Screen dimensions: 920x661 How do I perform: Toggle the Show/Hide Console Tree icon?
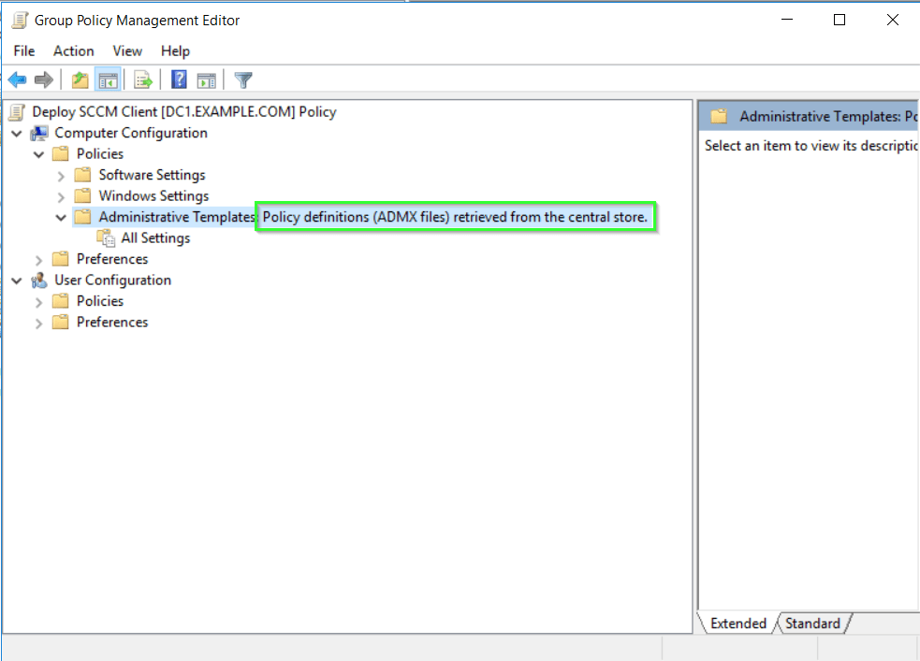107,80
